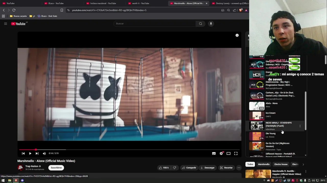Bookmark this page with bookmark icon

click(62, 10)
